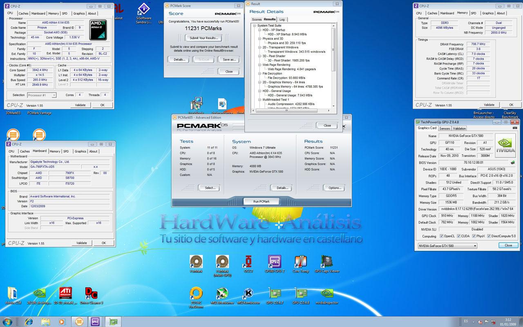Open Windows Explorer taskbar folder icon
Viewport: 523px width, 327px height.
[46, 321]
